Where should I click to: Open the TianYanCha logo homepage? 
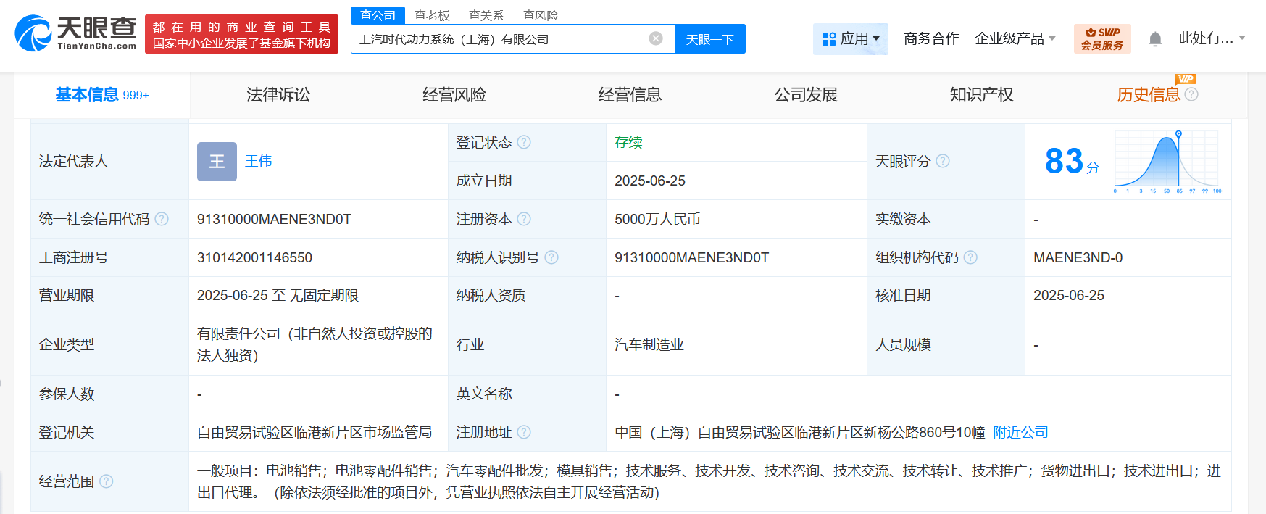coord(76,33)
